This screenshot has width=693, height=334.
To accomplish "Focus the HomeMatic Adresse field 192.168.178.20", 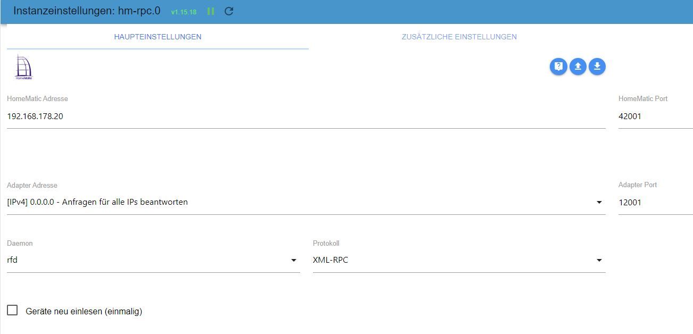I will pos(306,116).
